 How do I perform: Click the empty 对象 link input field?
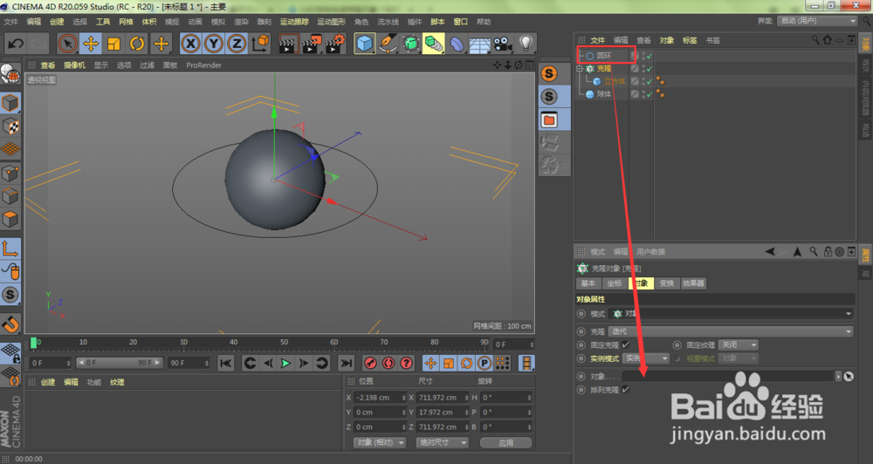tap(728, 377)
